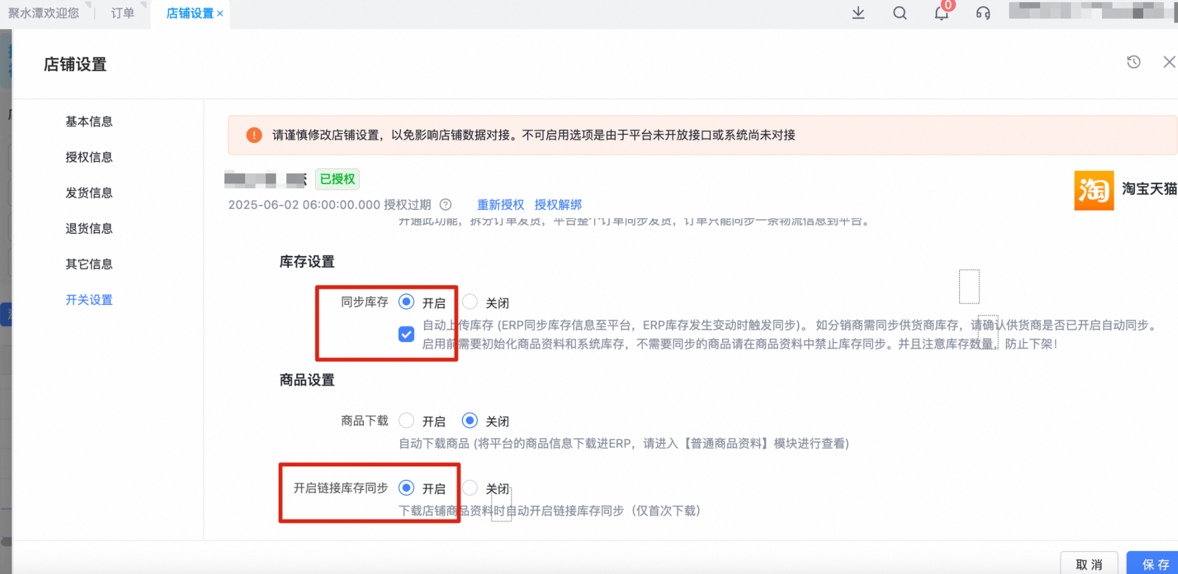Viewport: 1178px width, 574px height.
Task: Open 退货信息 in the side menu
Action: [x=89, y=229]
